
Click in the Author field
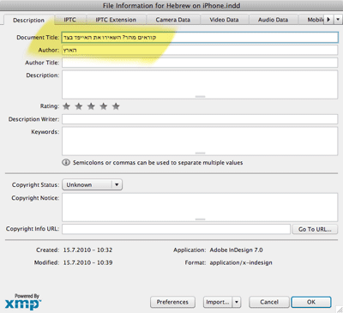200,50
